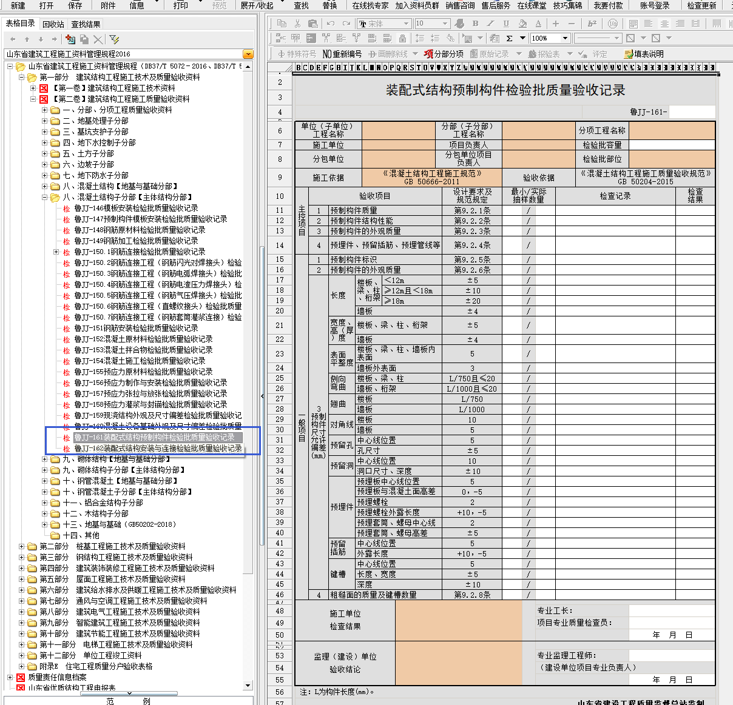This screenshot has height=705, width=733.
Task: Click add new table icon in left panel
Action: tap(70, 39)
